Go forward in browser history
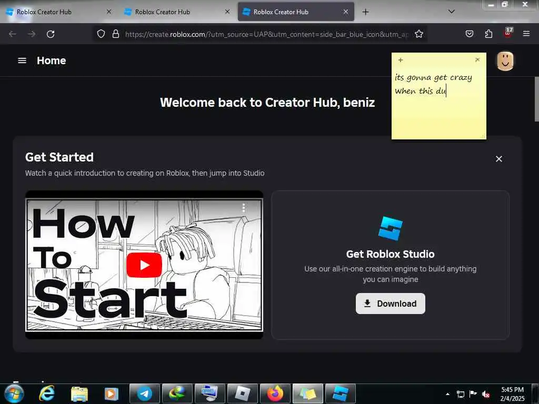539x404 pixels. point(32,34)
